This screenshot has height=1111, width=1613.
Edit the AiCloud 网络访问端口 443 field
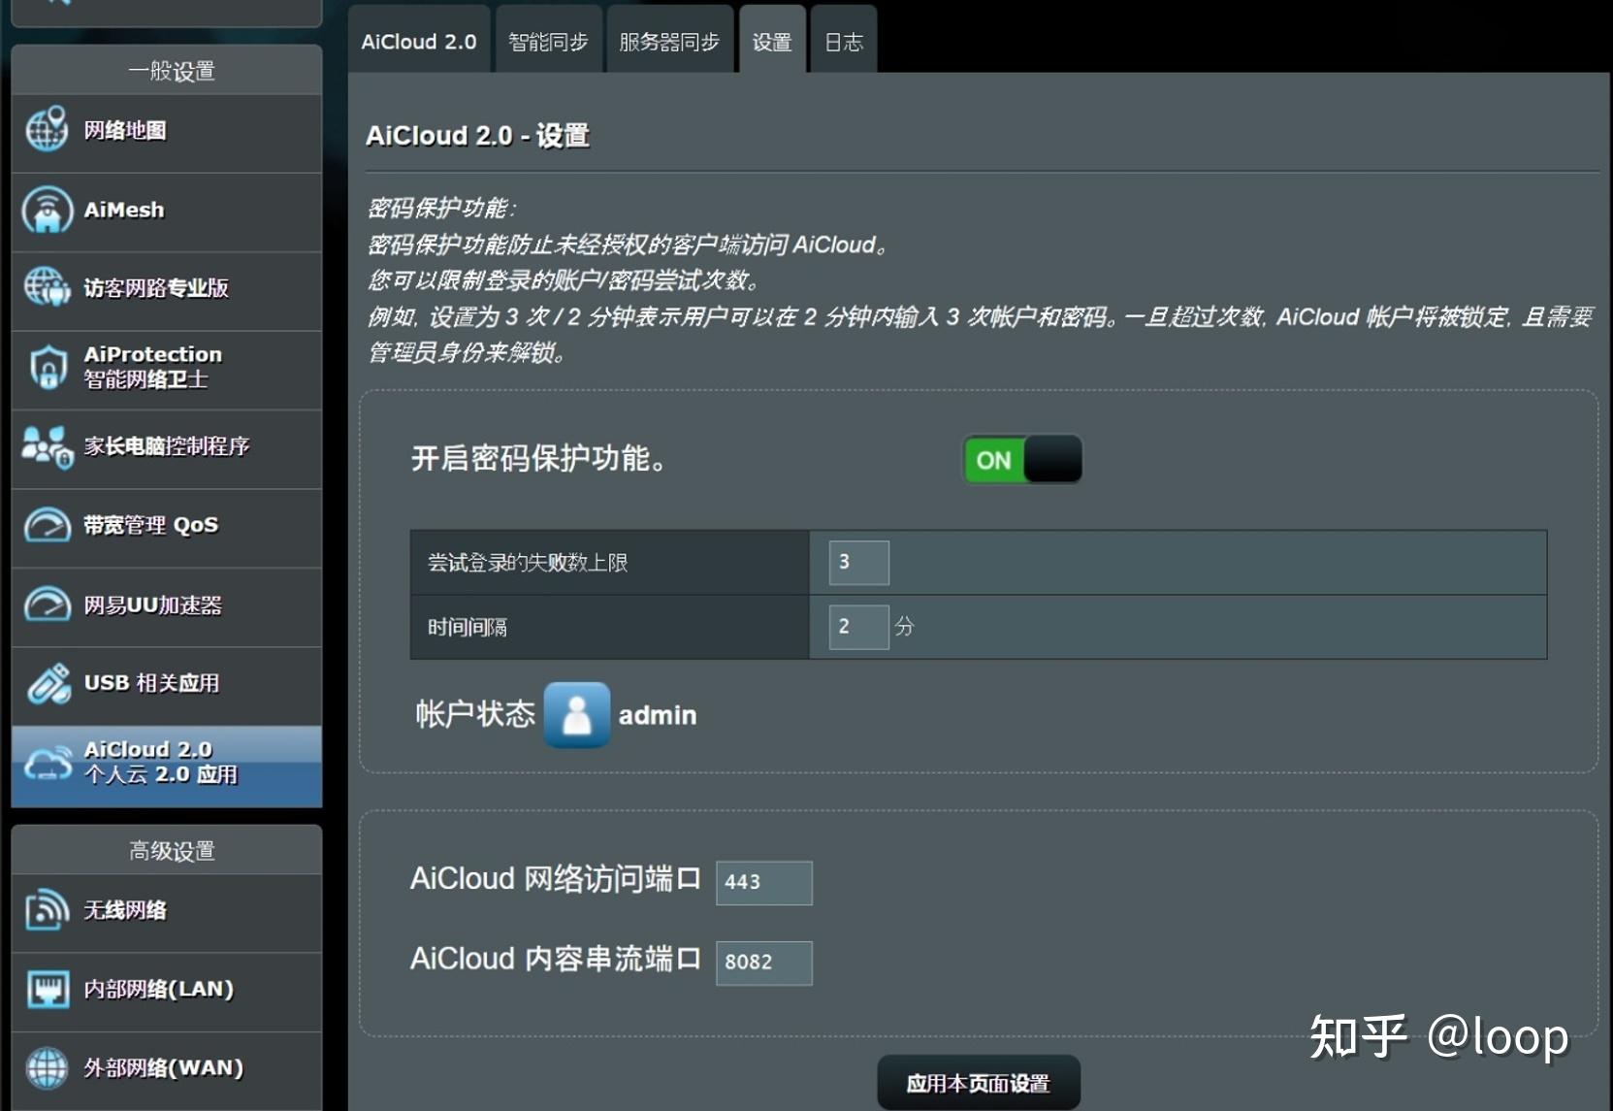point(763,883)
